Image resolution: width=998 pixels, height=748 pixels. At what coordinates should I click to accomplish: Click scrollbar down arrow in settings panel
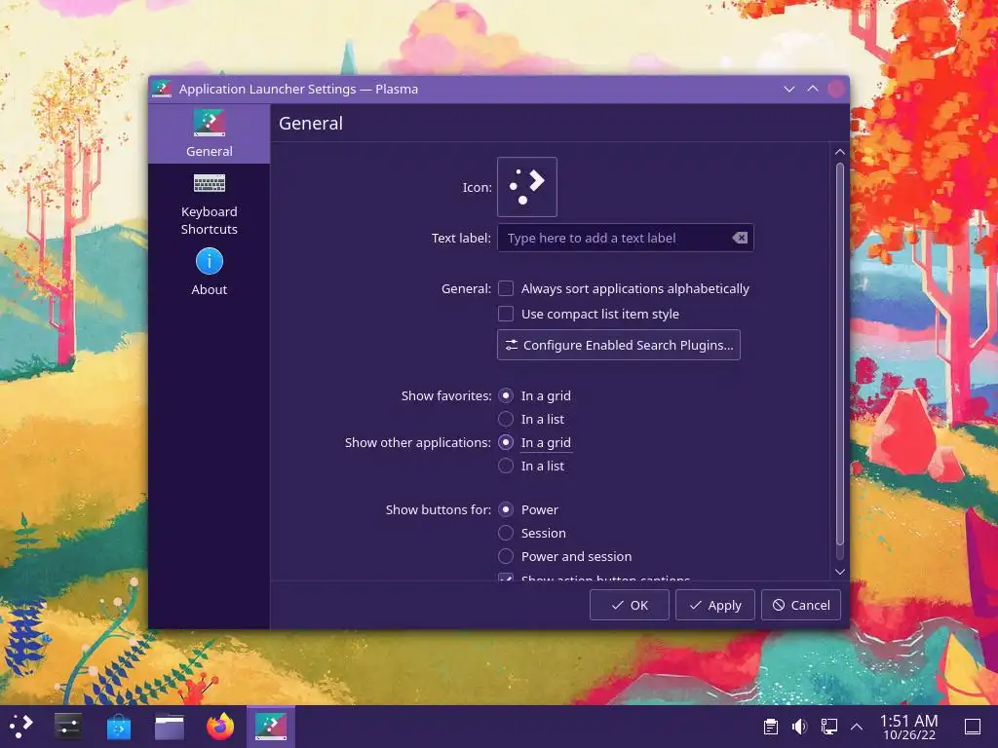(840, 572)
